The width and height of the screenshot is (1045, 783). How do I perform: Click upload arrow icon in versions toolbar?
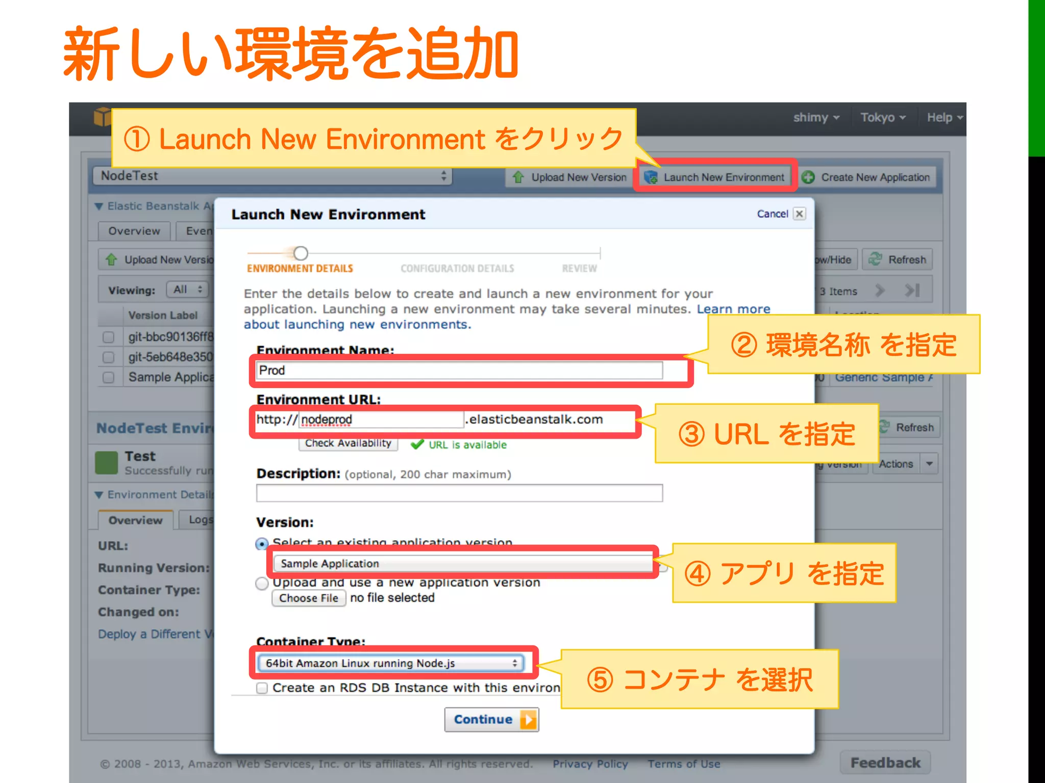[x=111, y=259]
